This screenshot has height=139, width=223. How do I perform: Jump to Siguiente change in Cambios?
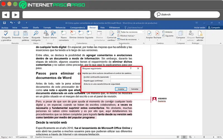click(168, 36)
